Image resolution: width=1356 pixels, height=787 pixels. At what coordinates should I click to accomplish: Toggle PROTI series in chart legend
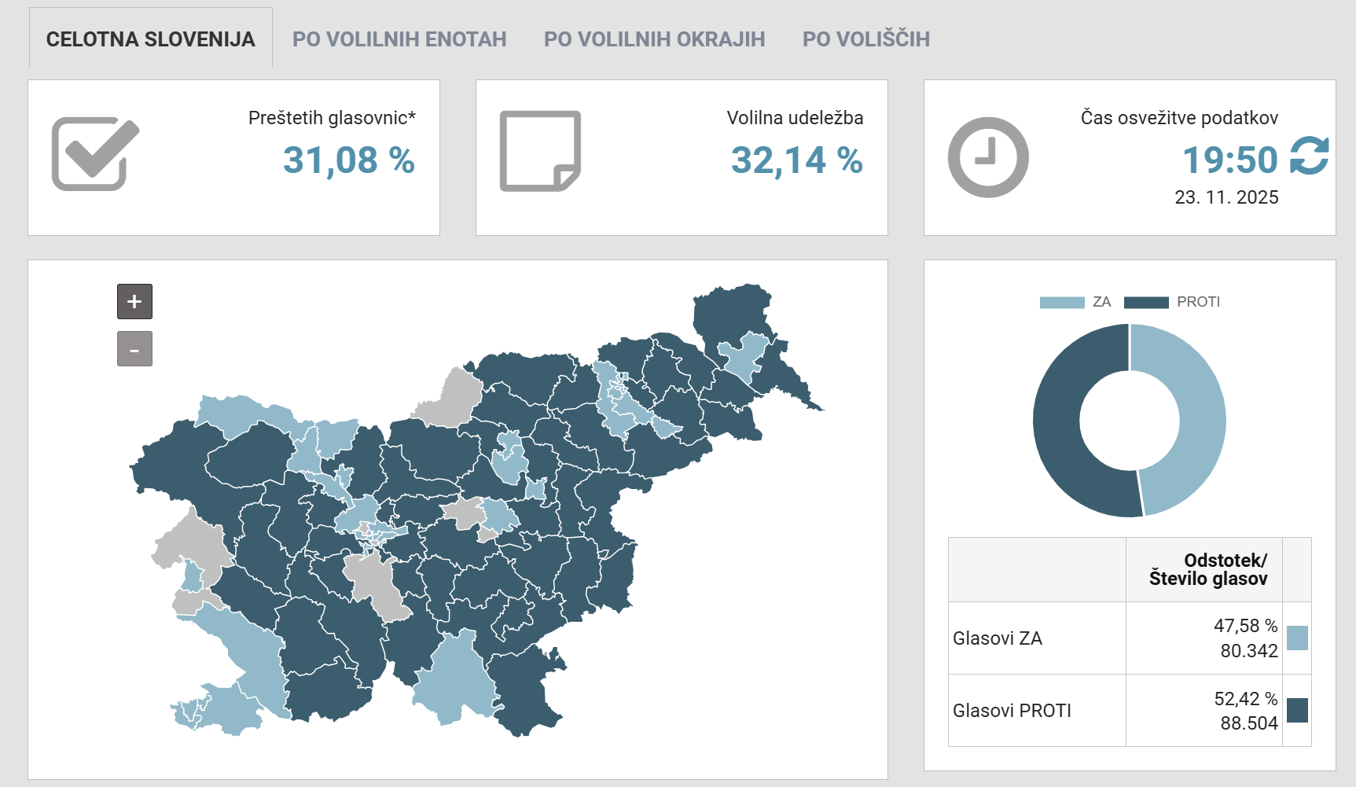tap(1171, 302)
